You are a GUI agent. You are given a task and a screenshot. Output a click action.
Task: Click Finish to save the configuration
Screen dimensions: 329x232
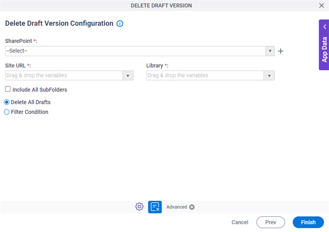(x=308, y=222)
